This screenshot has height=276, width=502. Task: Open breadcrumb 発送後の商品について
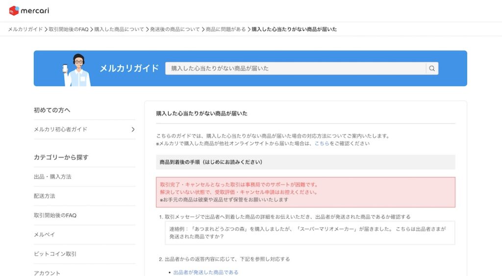tap(175, 29)
